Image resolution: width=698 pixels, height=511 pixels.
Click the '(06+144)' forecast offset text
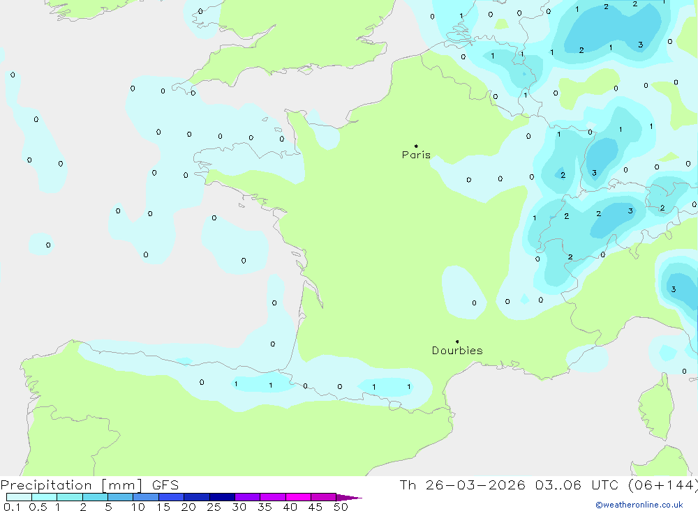click(x=663, y=485)
